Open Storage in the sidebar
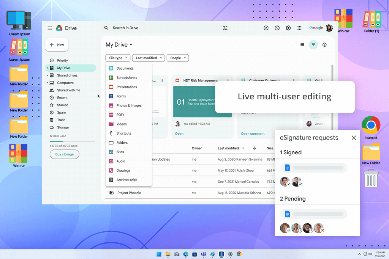The width and height of the screenshot is (389, 259). coord(63,127)
